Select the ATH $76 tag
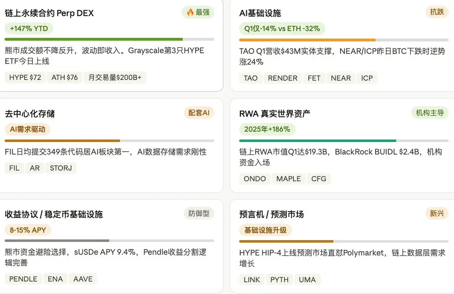454x294 pixels. [65, 78]
